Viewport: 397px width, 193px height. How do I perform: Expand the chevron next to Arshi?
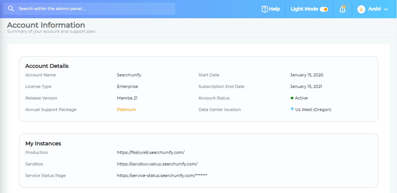(386, 9)
